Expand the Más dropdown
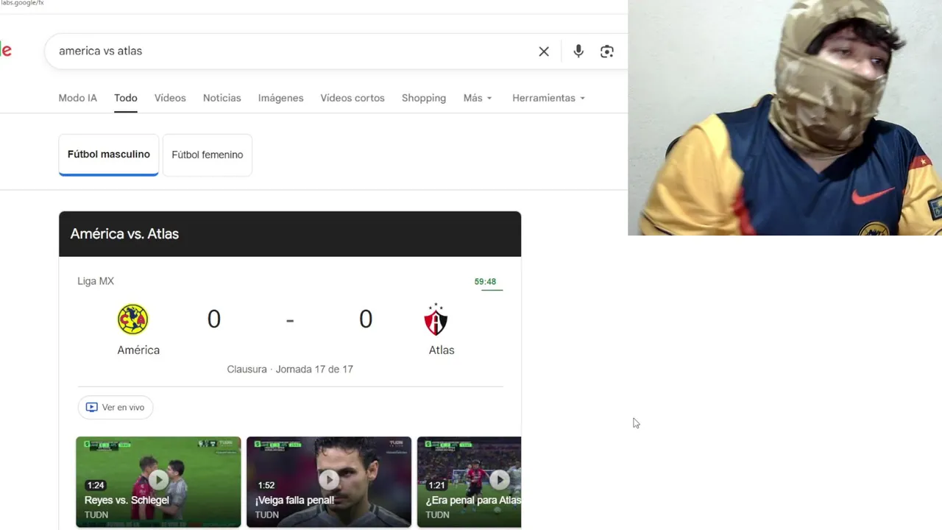 [x=478, y=98]
